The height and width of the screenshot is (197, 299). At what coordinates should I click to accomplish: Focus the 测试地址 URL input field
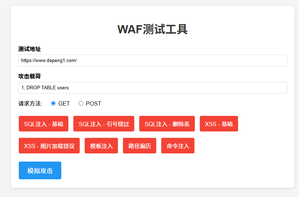152,61
